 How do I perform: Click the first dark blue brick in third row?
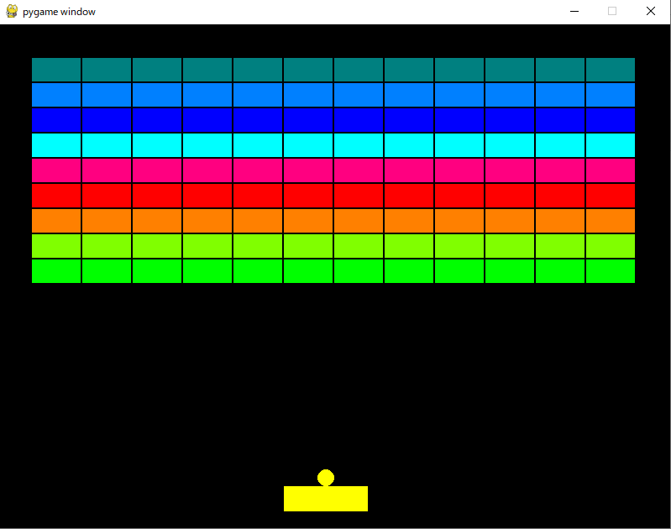click(x=56, y=120)
